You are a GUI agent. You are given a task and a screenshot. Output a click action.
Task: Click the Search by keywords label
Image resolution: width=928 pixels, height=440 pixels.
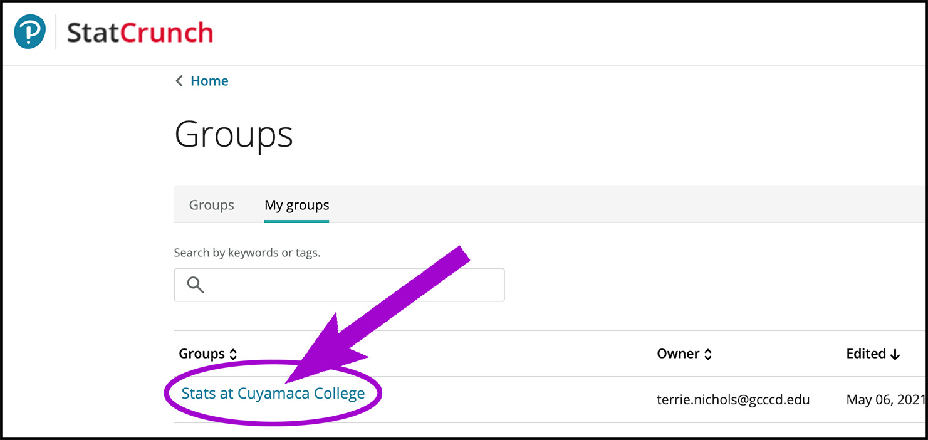click(x=247, y=253)
